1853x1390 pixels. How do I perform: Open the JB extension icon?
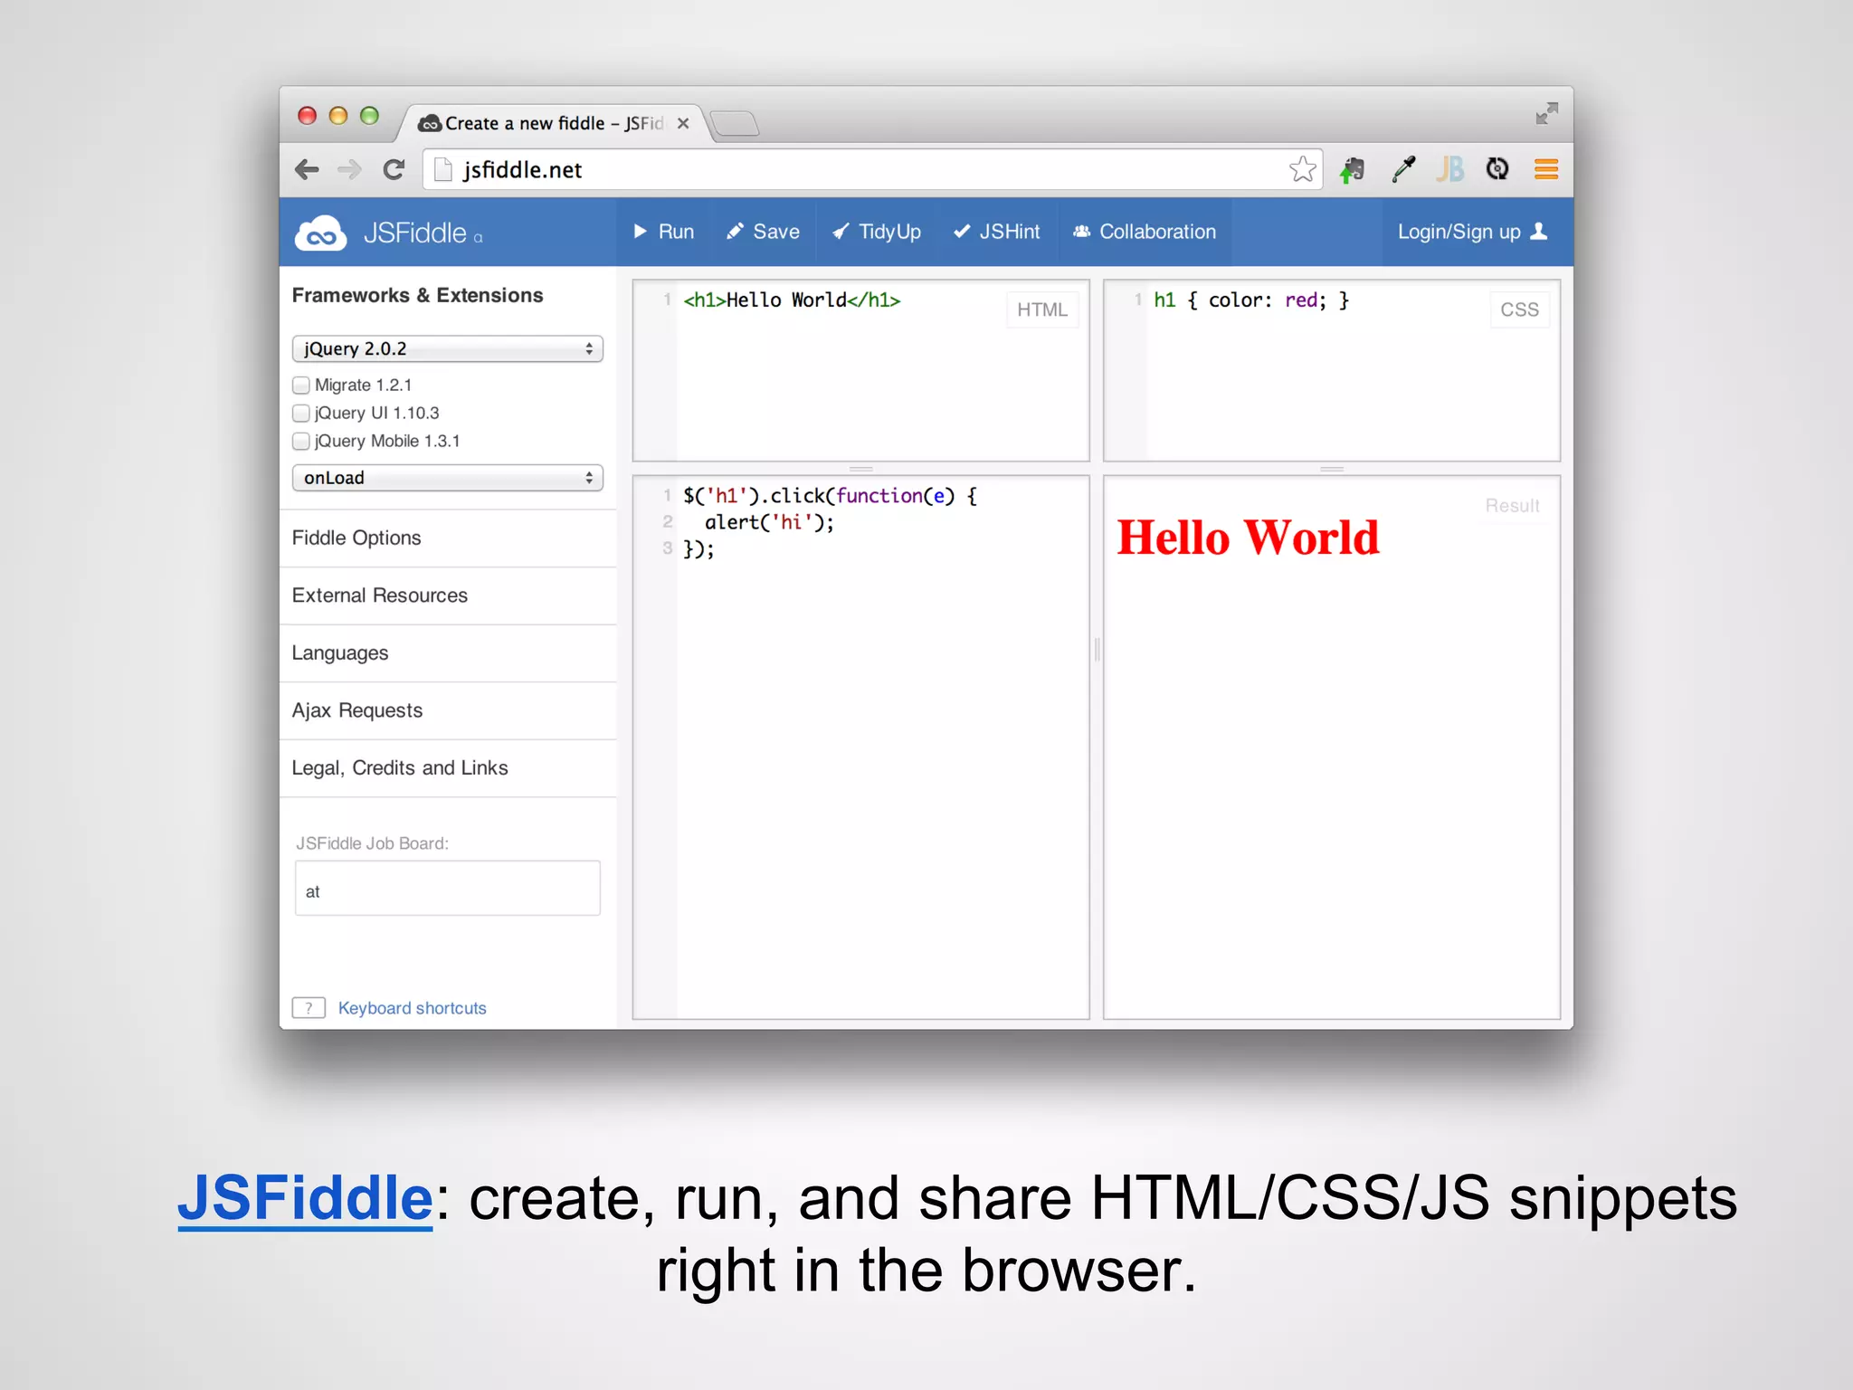[x=1449, y=169]
